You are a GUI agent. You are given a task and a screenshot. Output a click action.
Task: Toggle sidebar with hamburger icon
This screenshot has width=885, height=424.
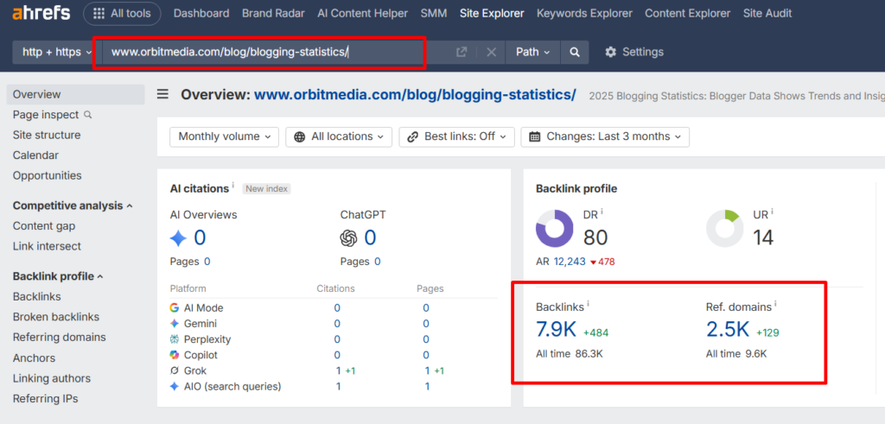point(162,94)
